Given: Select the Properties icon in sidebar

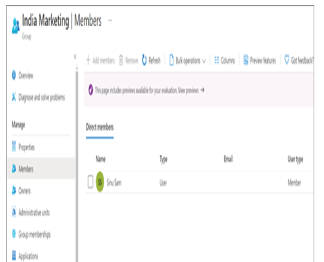Looking at the screenshot, I should click(x=14, y=146).
